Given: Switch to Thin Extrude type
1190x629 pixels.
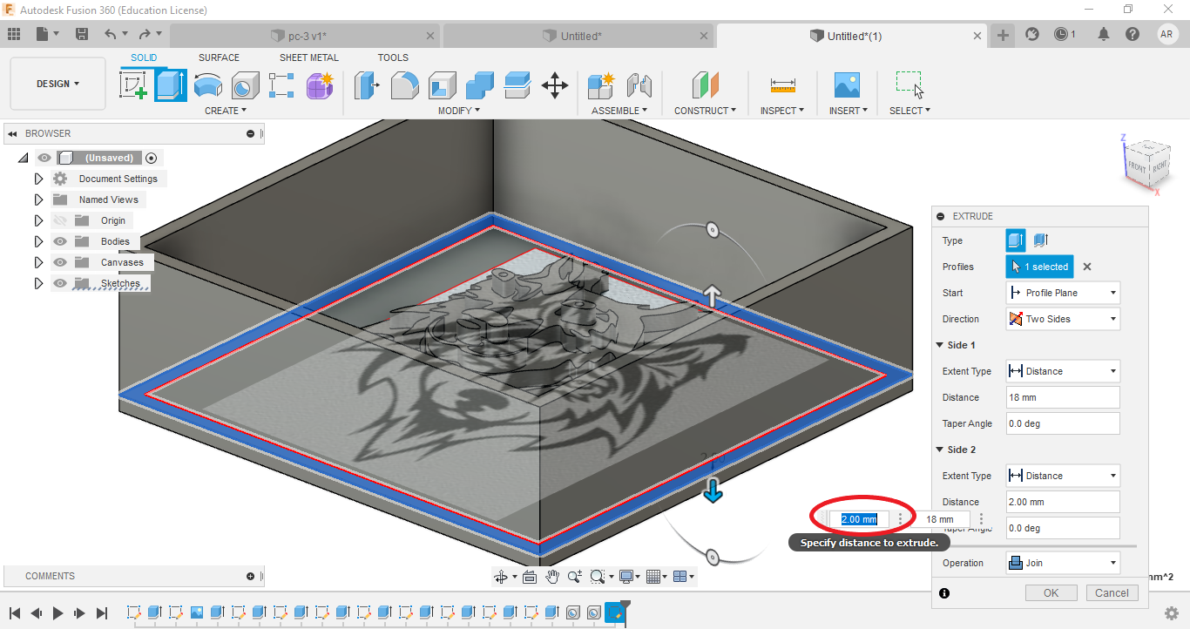Looking at the screenshot, I should 1040,240.
